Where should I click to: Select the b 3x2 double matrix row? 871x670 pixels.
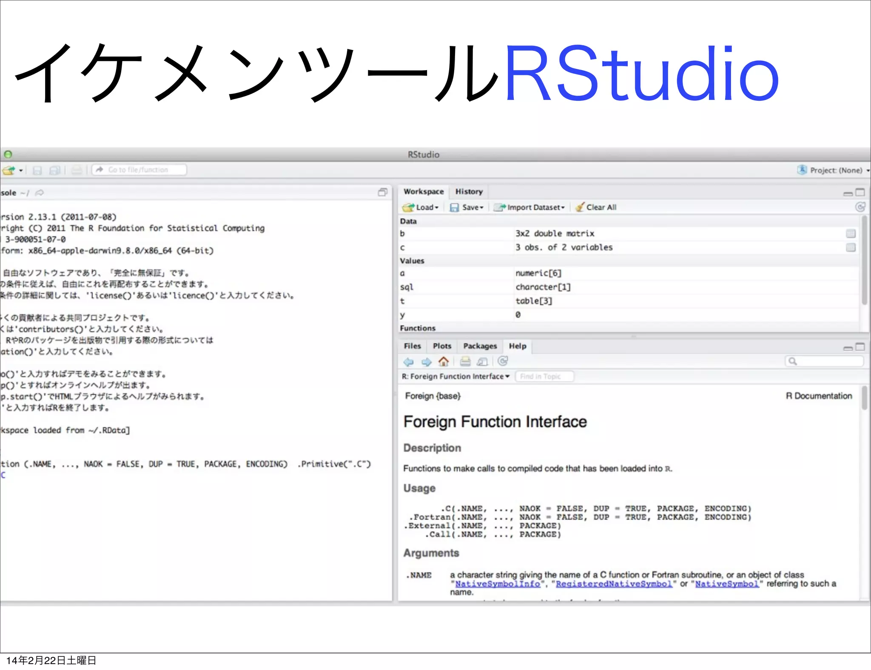pyautogui.click(x=629, y=233)
